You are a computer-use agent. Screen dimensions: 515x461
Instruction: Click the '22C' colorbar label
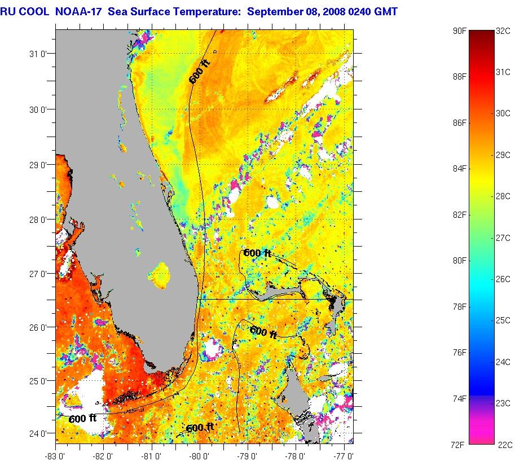[505, 445]
